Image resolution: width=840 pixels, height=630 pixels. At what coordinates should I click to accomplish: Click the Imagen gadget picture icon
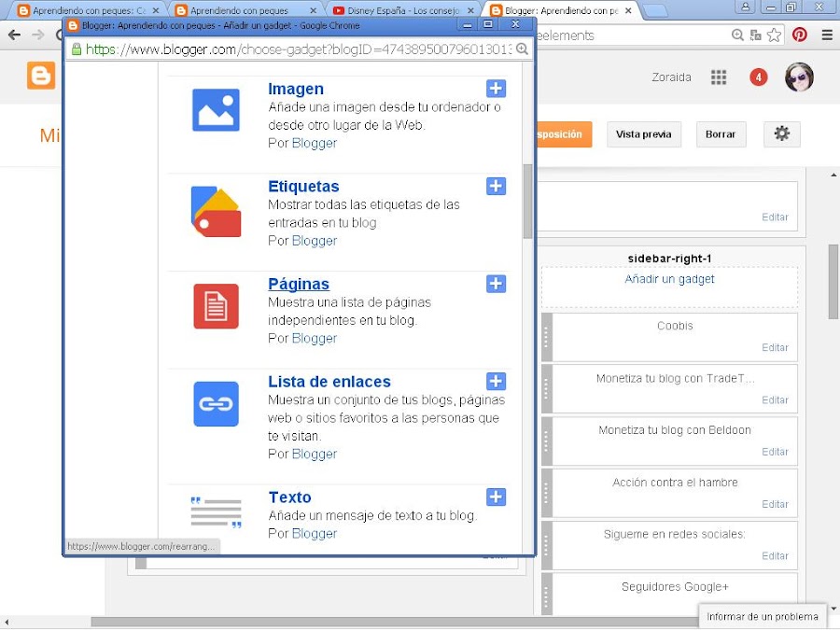[x=216, y=110]
